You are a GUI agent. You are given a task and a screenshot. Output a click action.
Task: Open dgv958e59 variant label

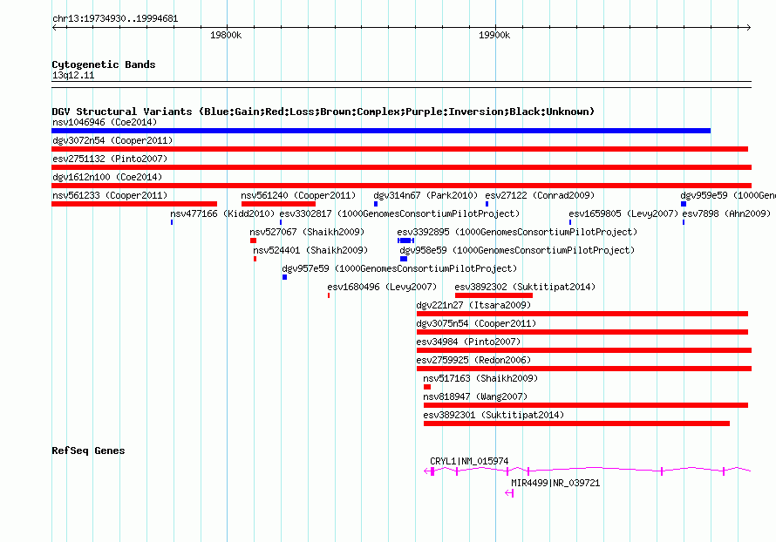(517, 250)
